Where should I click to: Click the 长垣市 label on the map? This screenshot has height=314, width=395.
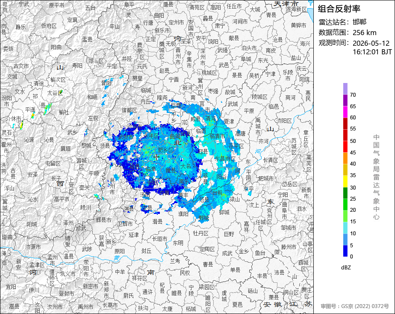click(160, 239)
